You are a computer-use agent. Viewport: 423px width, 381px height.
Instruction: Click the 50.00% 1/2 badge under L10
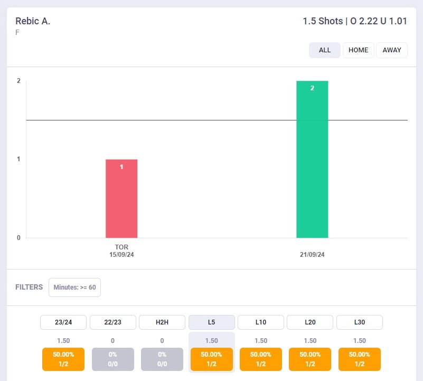click(261, 359)
